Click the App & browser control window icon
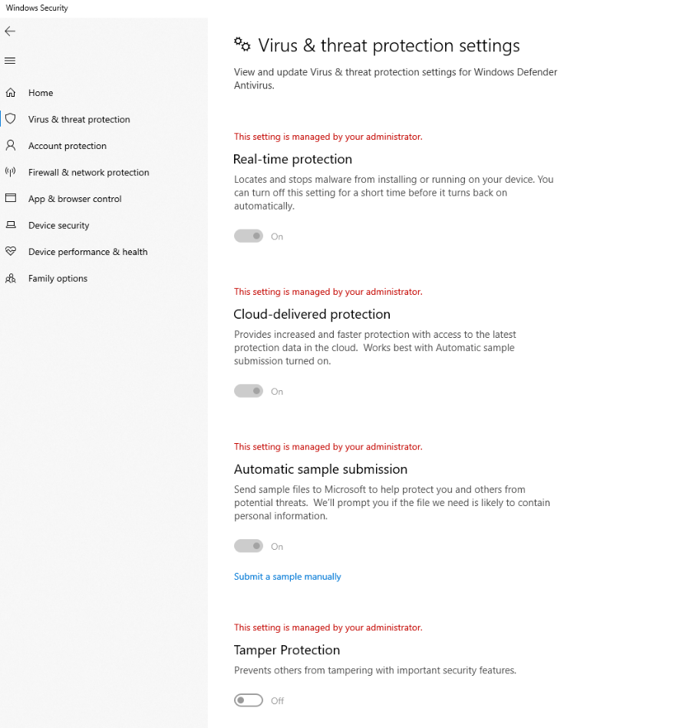 tap(11, 198)
